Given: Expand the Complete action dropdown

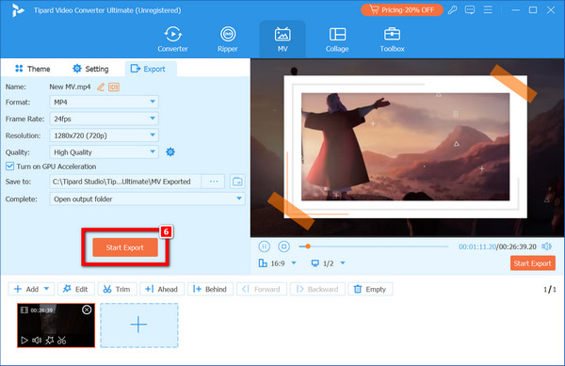Looking at the screenshot, I should pos(147,199).
